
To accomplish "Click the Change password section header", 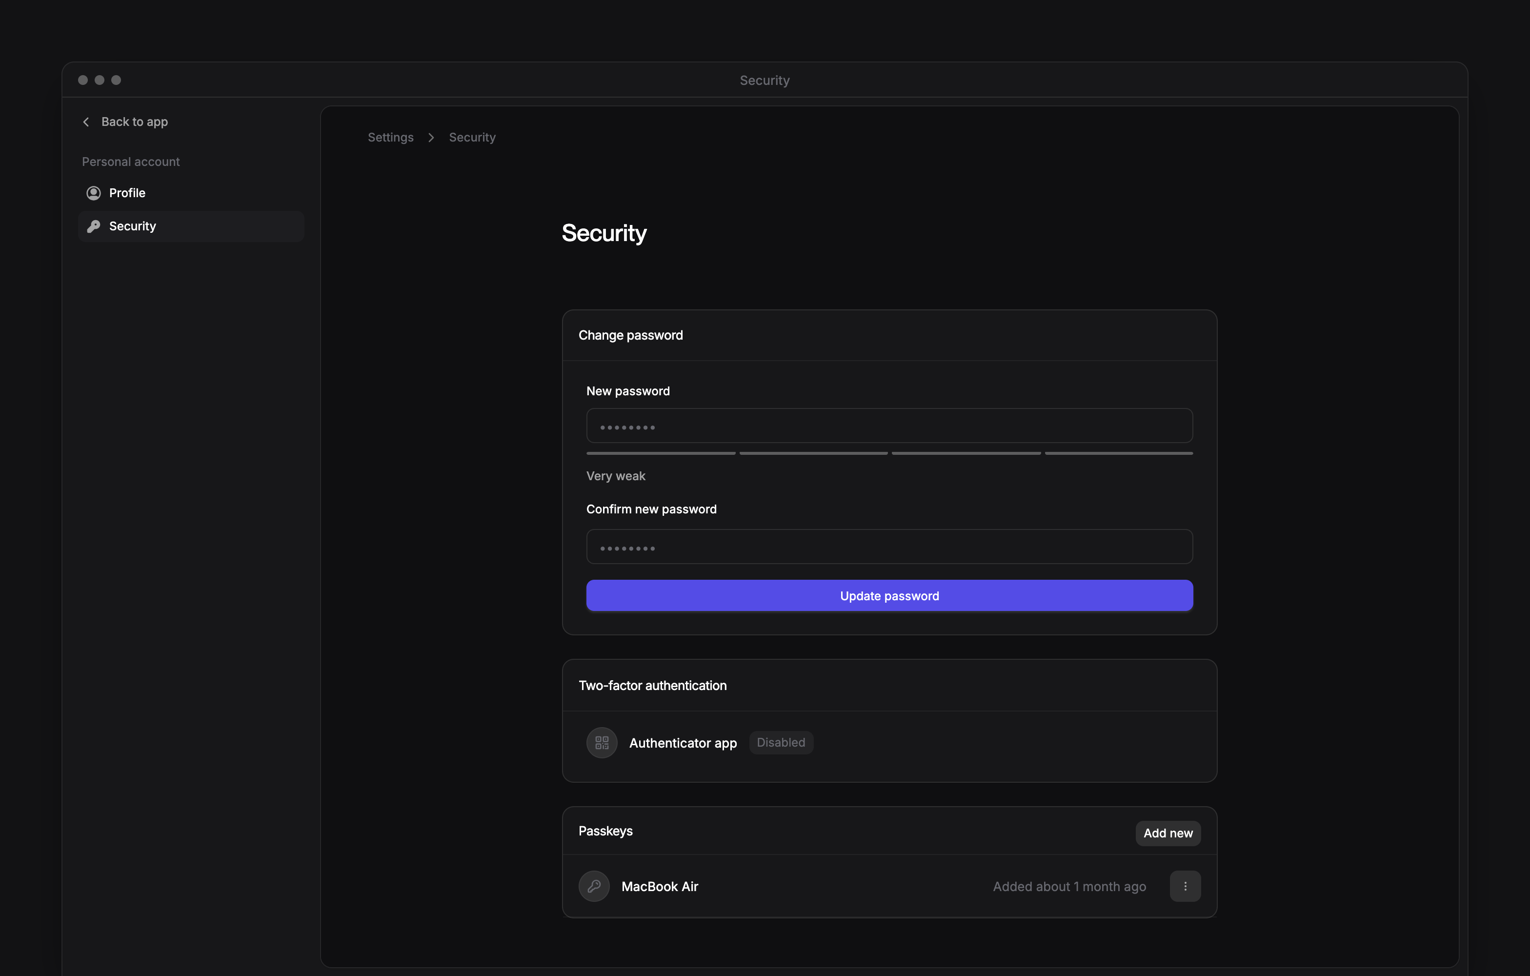I will click(630, 335).
